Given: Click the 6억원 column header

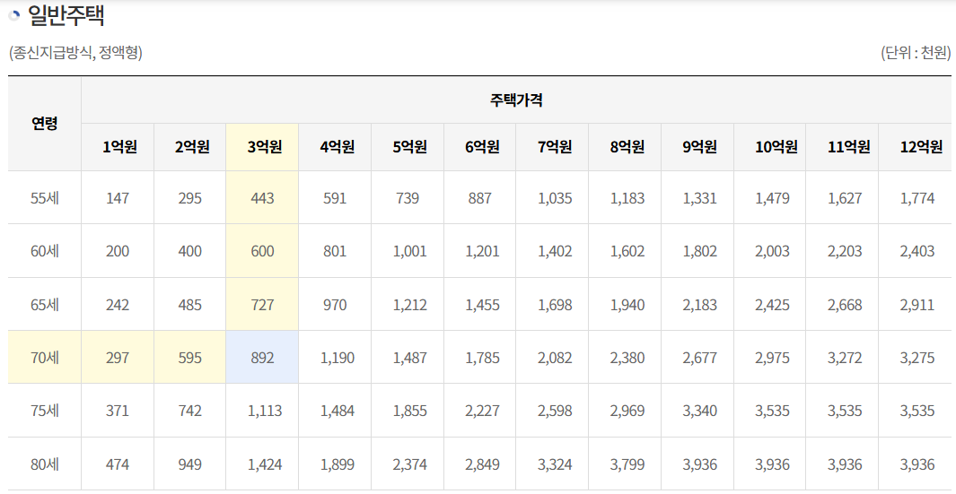Looking at the screenshot, I should pos(480,147).
